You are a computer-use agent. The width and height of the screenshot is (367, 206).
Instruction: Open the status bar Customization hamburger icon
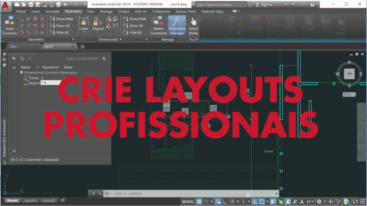click(x=362, y=201)
